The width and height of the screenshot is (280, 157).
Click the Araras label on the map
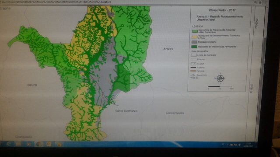pos(168,49)
